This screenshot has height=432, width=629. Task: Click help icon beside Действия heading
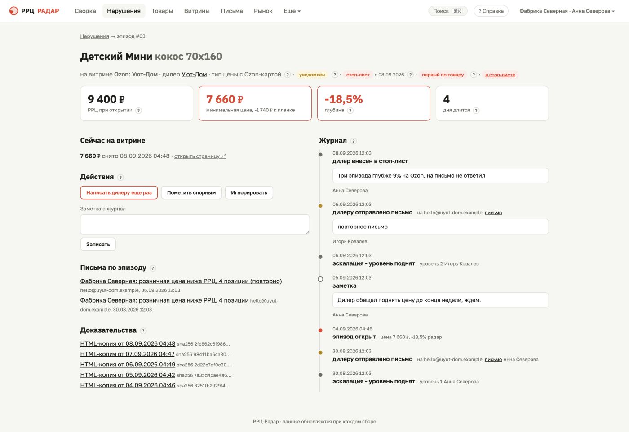(x=120, y=178)
